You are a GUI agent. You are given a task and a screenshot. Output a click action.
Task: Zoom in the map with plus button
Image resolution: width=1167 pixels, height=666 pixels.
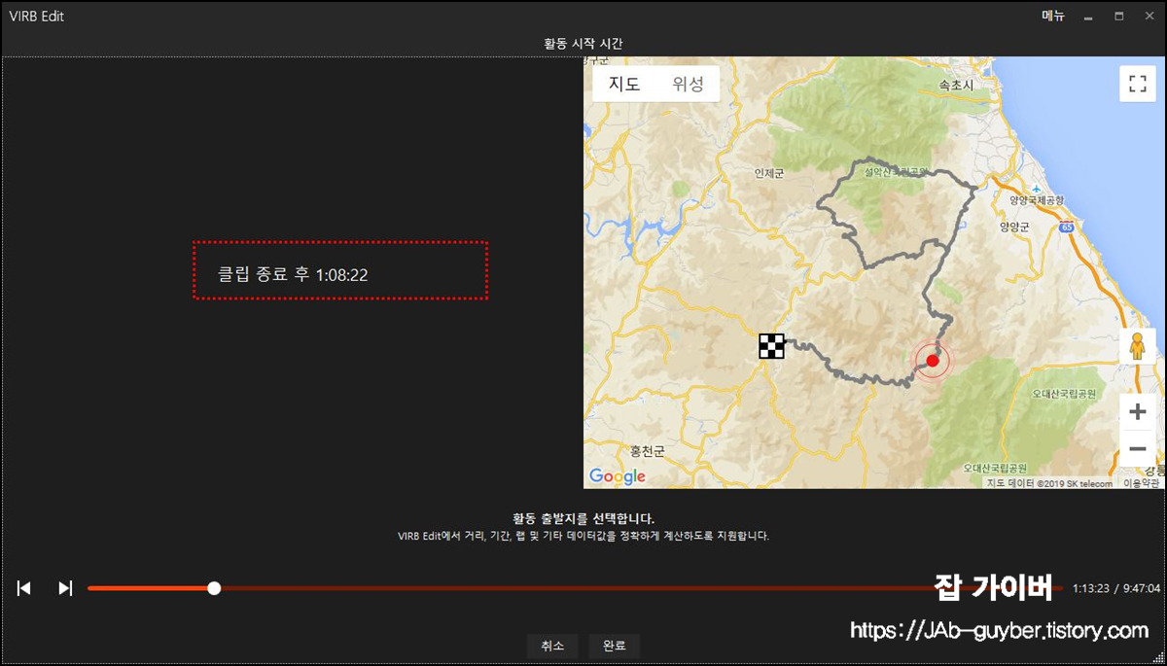1137,412
